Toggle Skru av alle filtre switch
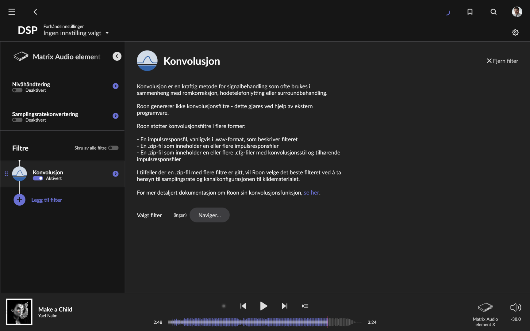Screen dimensions: 530x331 coord(113,148)
